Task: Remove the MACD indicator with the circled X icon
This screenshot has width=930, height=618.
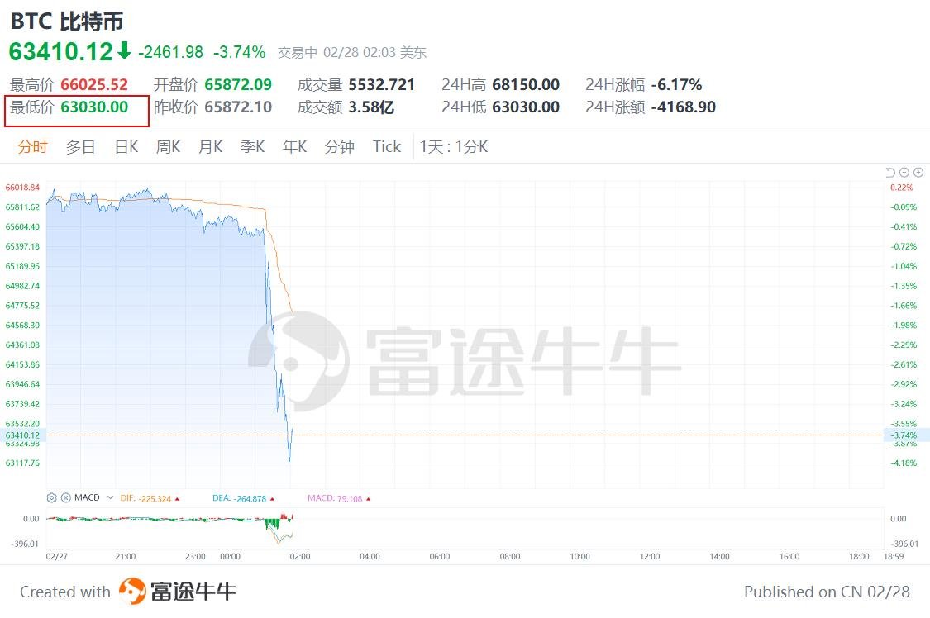Action: pyautogui.click(x=64, y=497)
